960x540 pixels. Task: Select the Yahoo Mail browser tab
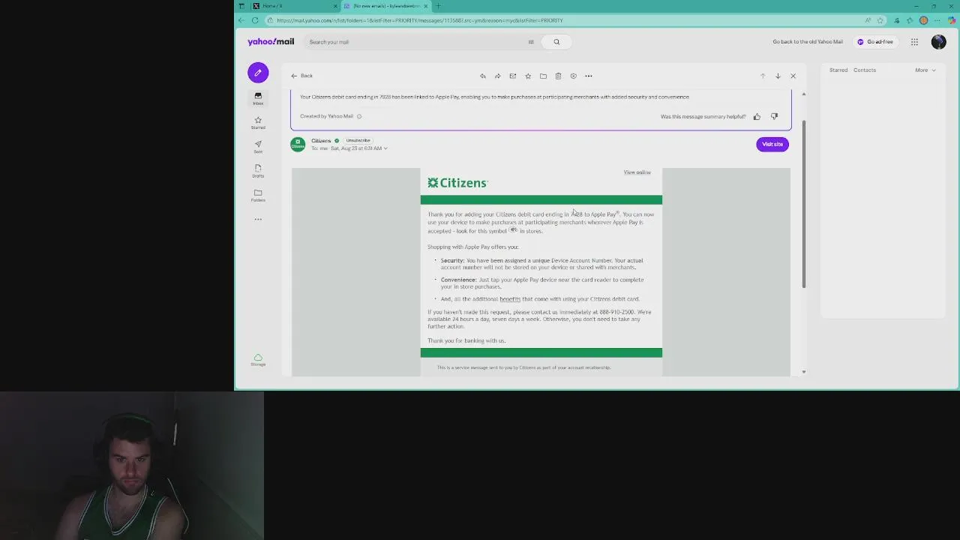[x=386, y=6]
